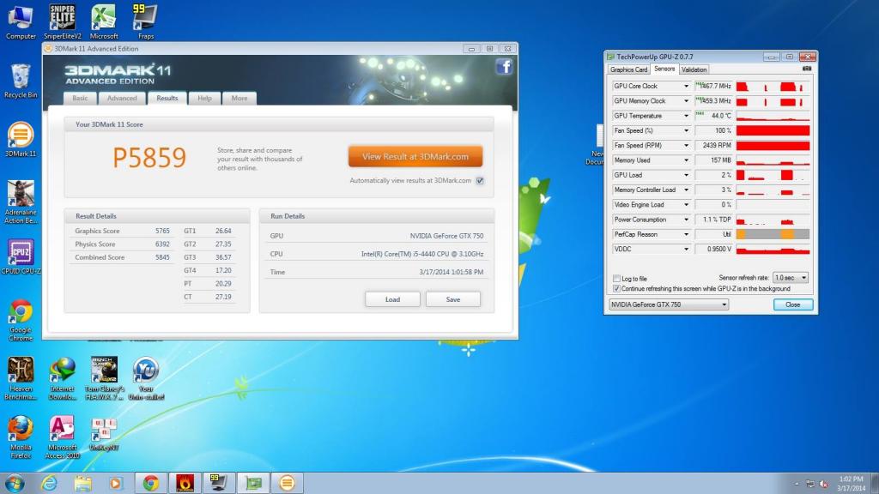Launch the Mozilla Firefox desktop shortcut

(x=21, y=437)
